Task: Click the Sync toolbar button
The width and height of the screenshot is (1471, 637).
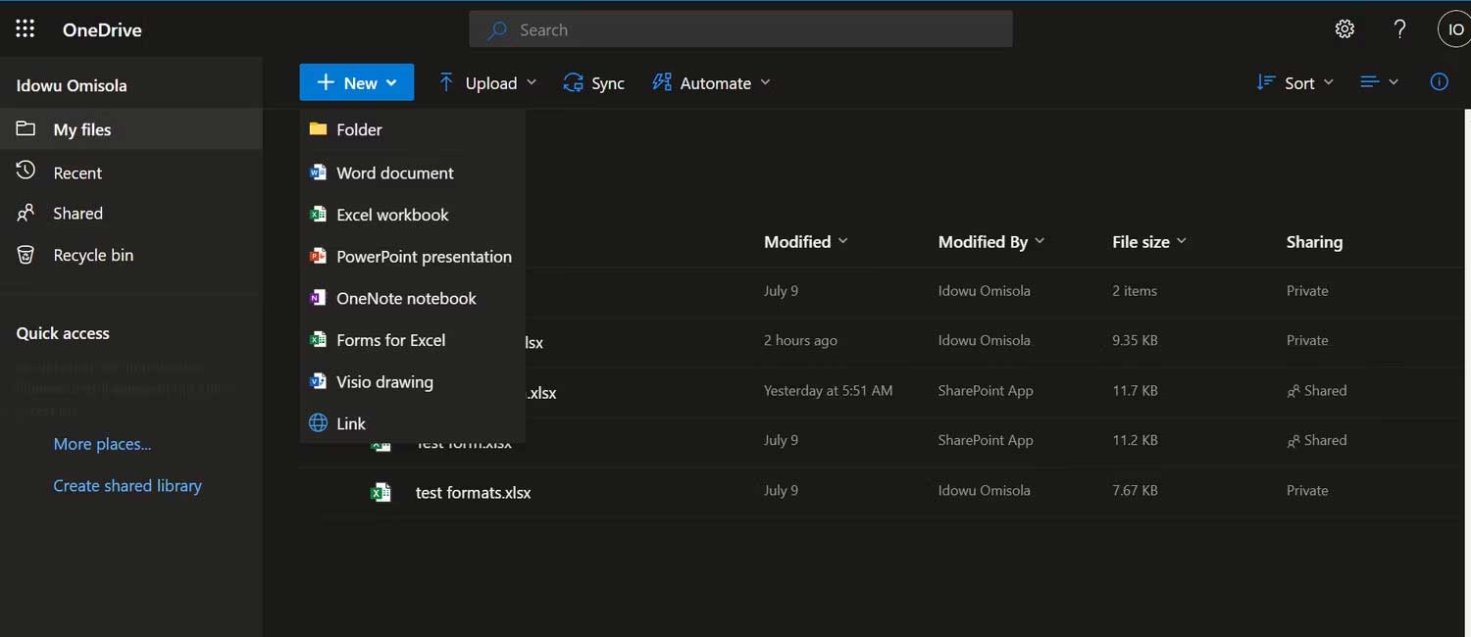Action: click(x=593, y=83)
